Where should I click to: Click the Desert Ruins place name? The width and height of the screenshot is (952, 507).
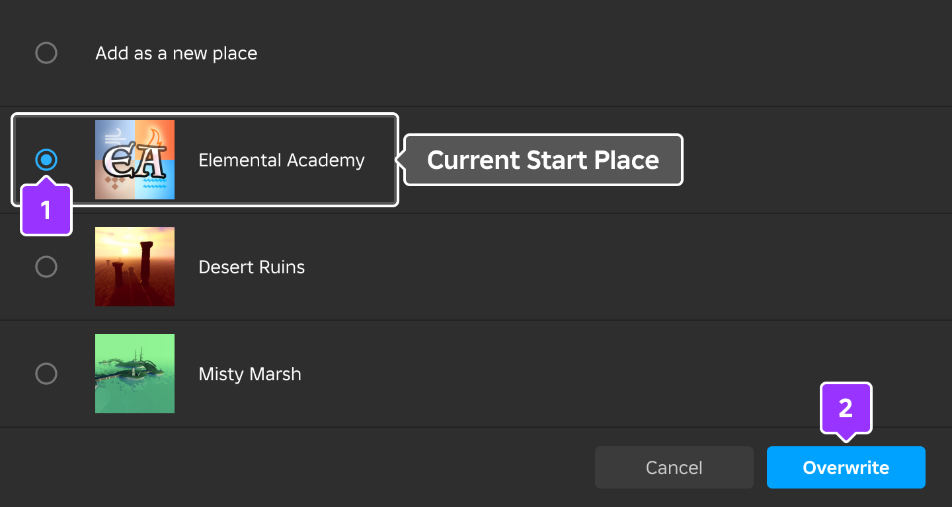click(251, 267)
